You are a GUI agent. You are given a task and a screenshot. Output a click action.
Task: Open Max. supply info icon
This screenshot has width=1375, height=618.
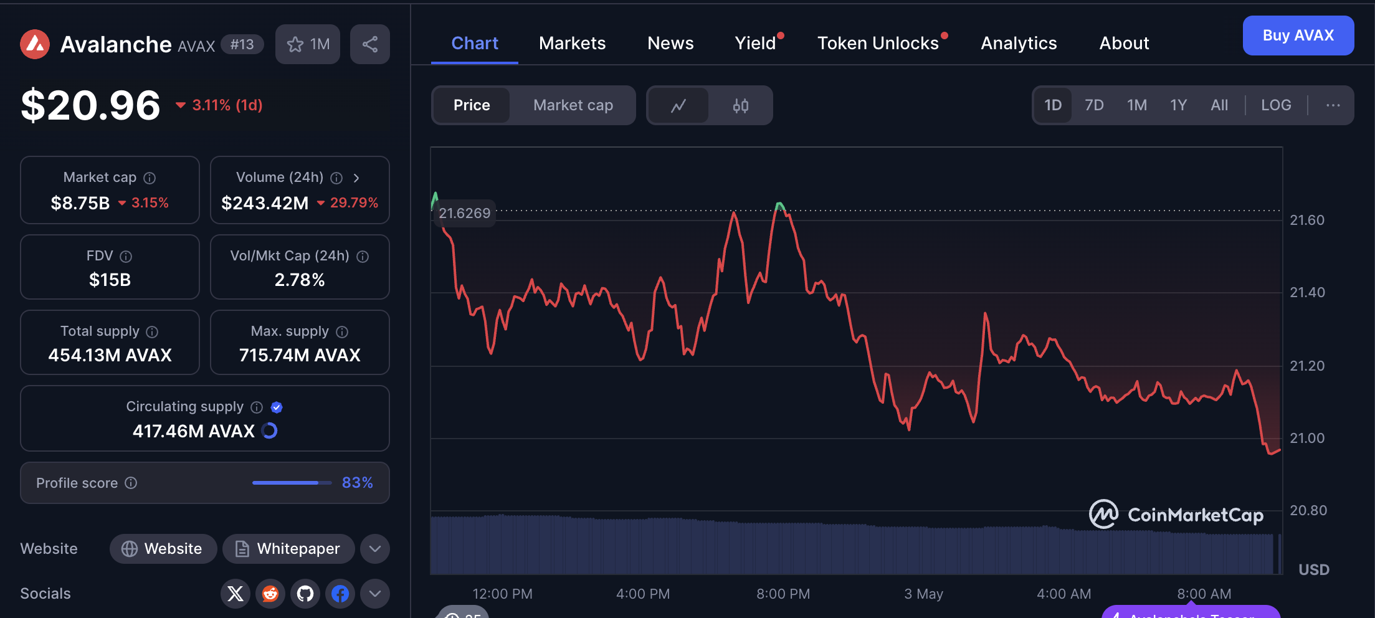coord(342,332)
